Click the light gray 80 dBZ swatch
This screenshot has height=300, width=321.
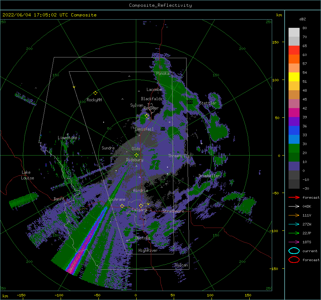294,32
